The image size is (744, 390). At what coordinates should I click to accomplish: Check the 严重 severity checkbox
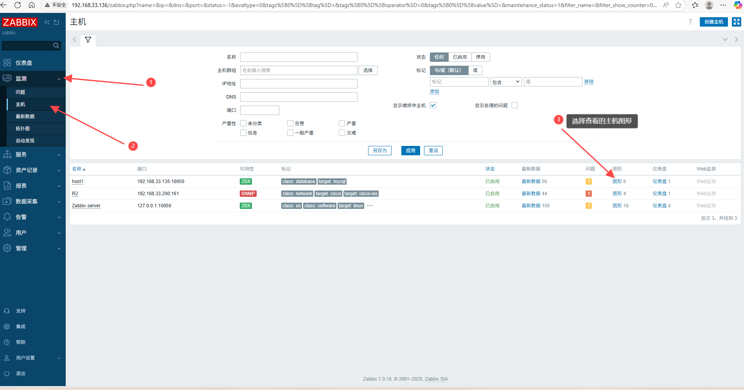(x=342, y=123)
